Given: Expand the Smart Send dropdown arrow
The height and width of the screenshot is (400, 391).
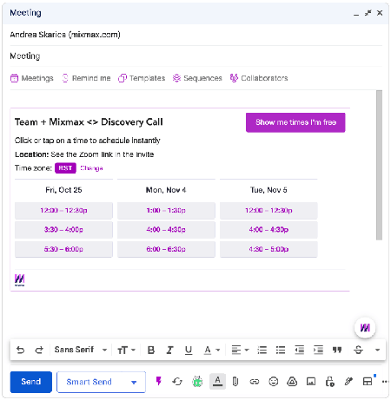Looking at the screenshot, I should click(x=134, y=383).
